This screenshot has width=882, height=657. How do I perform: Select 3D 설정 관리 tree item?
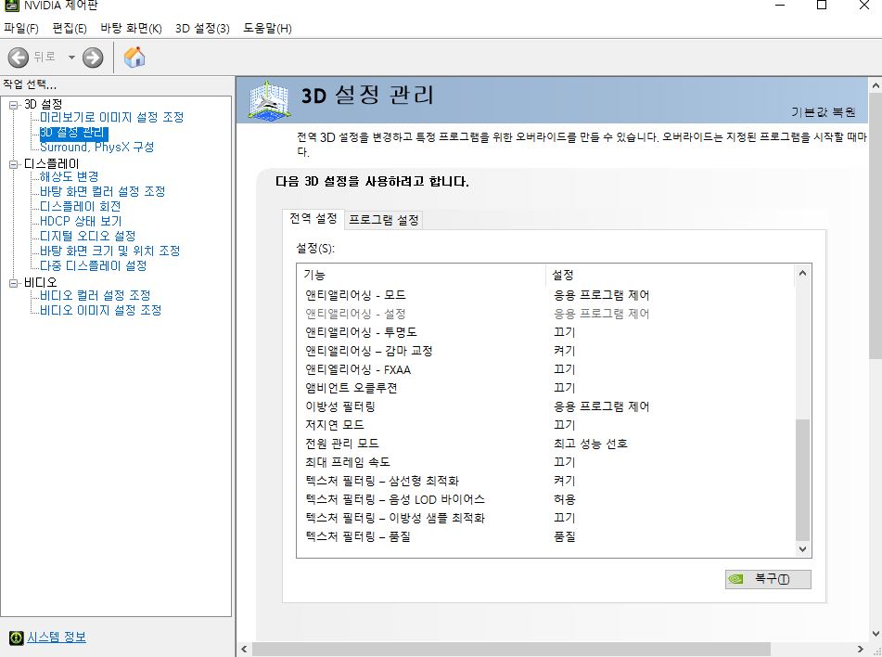click(x=73, y=133)
